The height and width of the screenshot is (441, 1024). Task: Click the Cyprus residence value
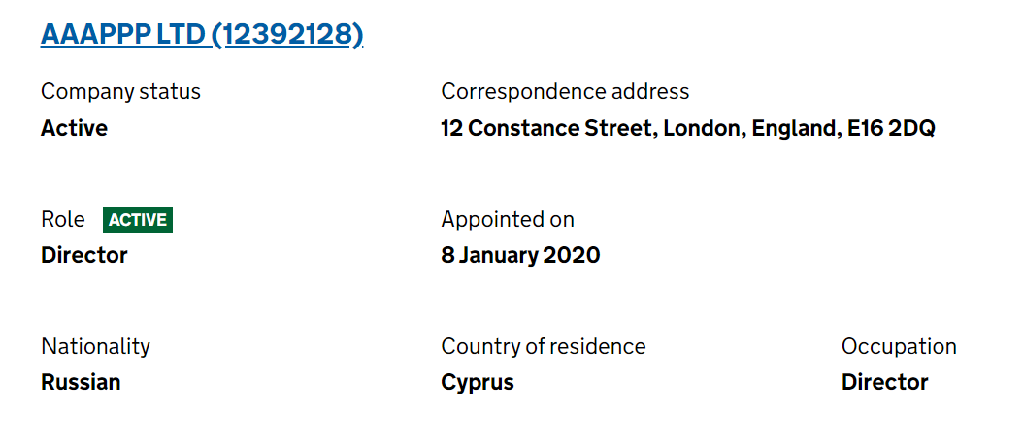click(478, 382)
